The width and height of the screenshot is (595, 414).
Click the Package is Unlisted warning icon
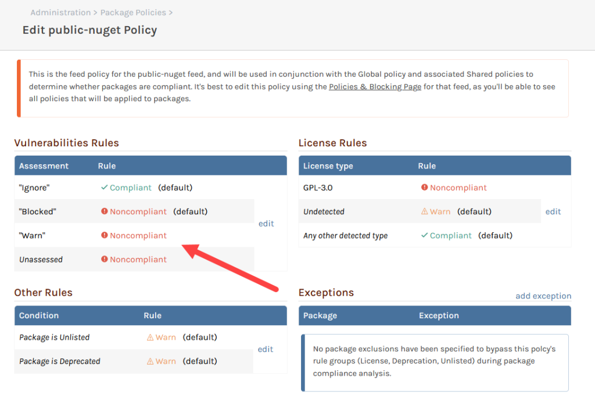(150, 337)
